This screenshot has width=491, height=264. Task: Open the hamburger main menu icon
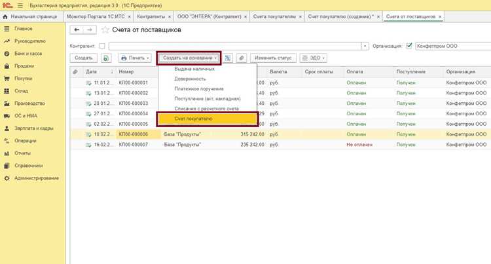point(20,6)
